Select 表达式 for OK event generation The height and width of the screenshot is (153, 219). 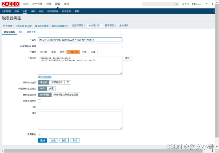tap(44, 83)
